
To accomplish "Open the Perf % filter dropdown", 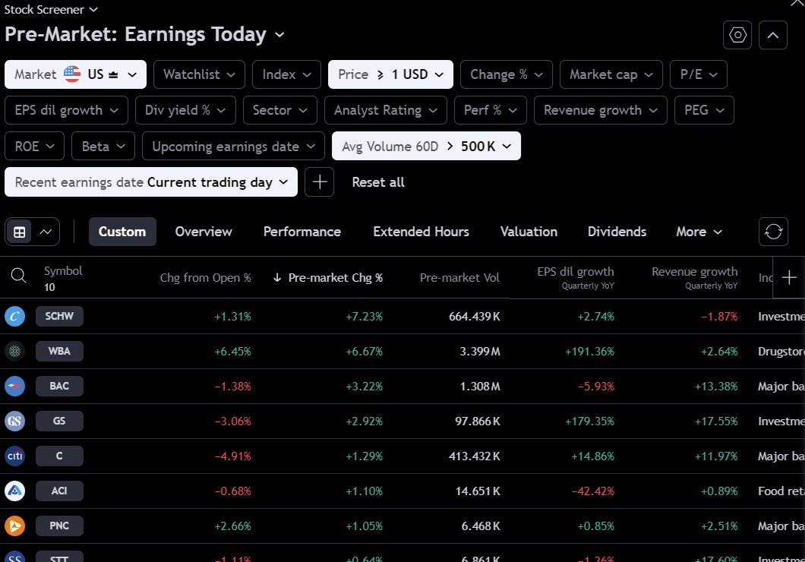I will click(x=491, y=110).
